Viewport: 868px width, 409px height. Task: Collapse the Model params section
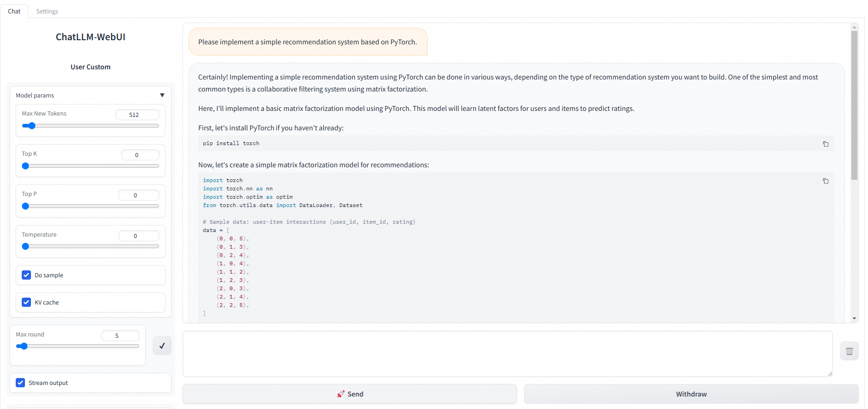162,95
